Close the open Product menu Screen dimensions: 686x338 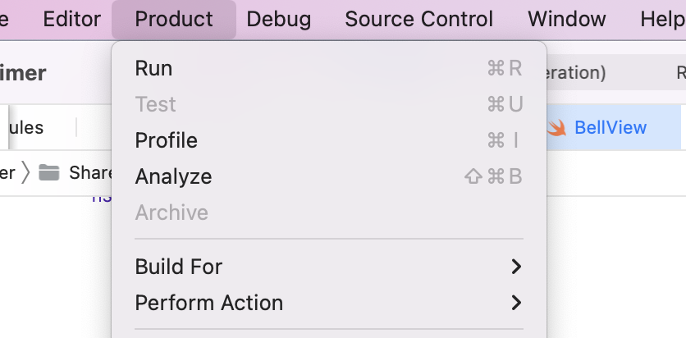coord(173,19)
